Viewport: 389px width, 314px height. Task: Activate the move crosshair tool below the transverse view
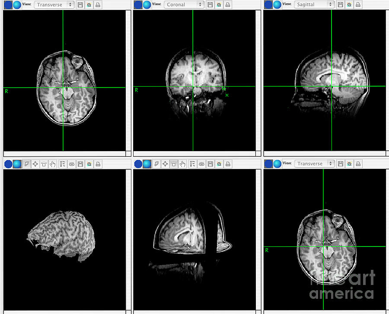(35, 164)
